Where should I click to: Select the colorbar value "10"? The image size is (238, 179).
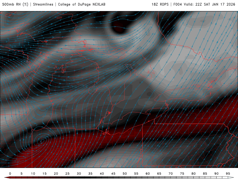click(33, 174)
